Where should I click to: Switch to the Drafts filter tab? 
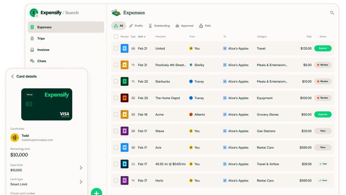pyautogui.click(x=136, y=26)
